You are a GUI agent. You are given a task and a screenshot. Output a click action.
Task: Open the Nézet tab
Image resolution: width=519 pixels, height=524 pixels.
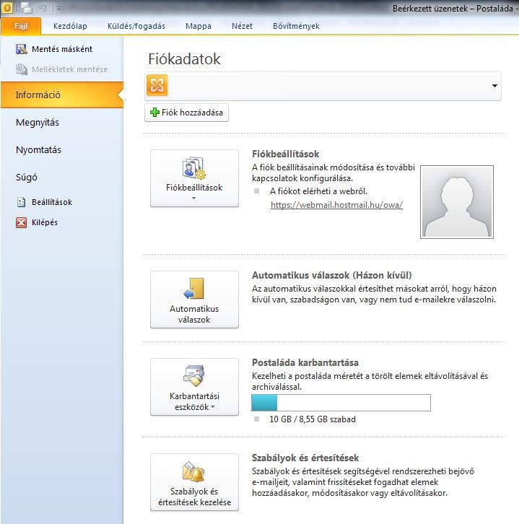coord(242,26)
